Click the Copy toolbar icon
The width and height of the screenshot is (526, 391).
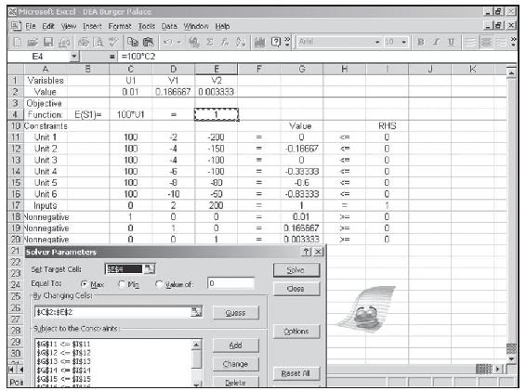tap(133, 42)
